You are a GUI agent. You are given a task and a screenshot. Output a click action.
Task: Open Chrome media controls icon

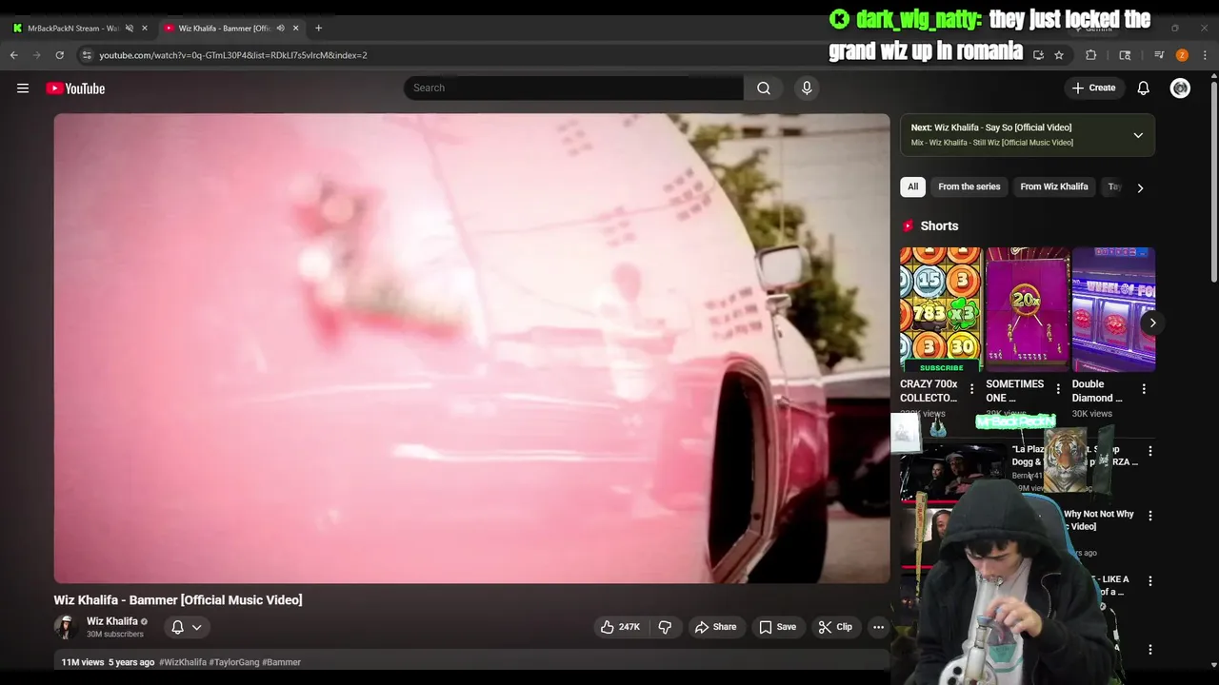(1159, 55)
